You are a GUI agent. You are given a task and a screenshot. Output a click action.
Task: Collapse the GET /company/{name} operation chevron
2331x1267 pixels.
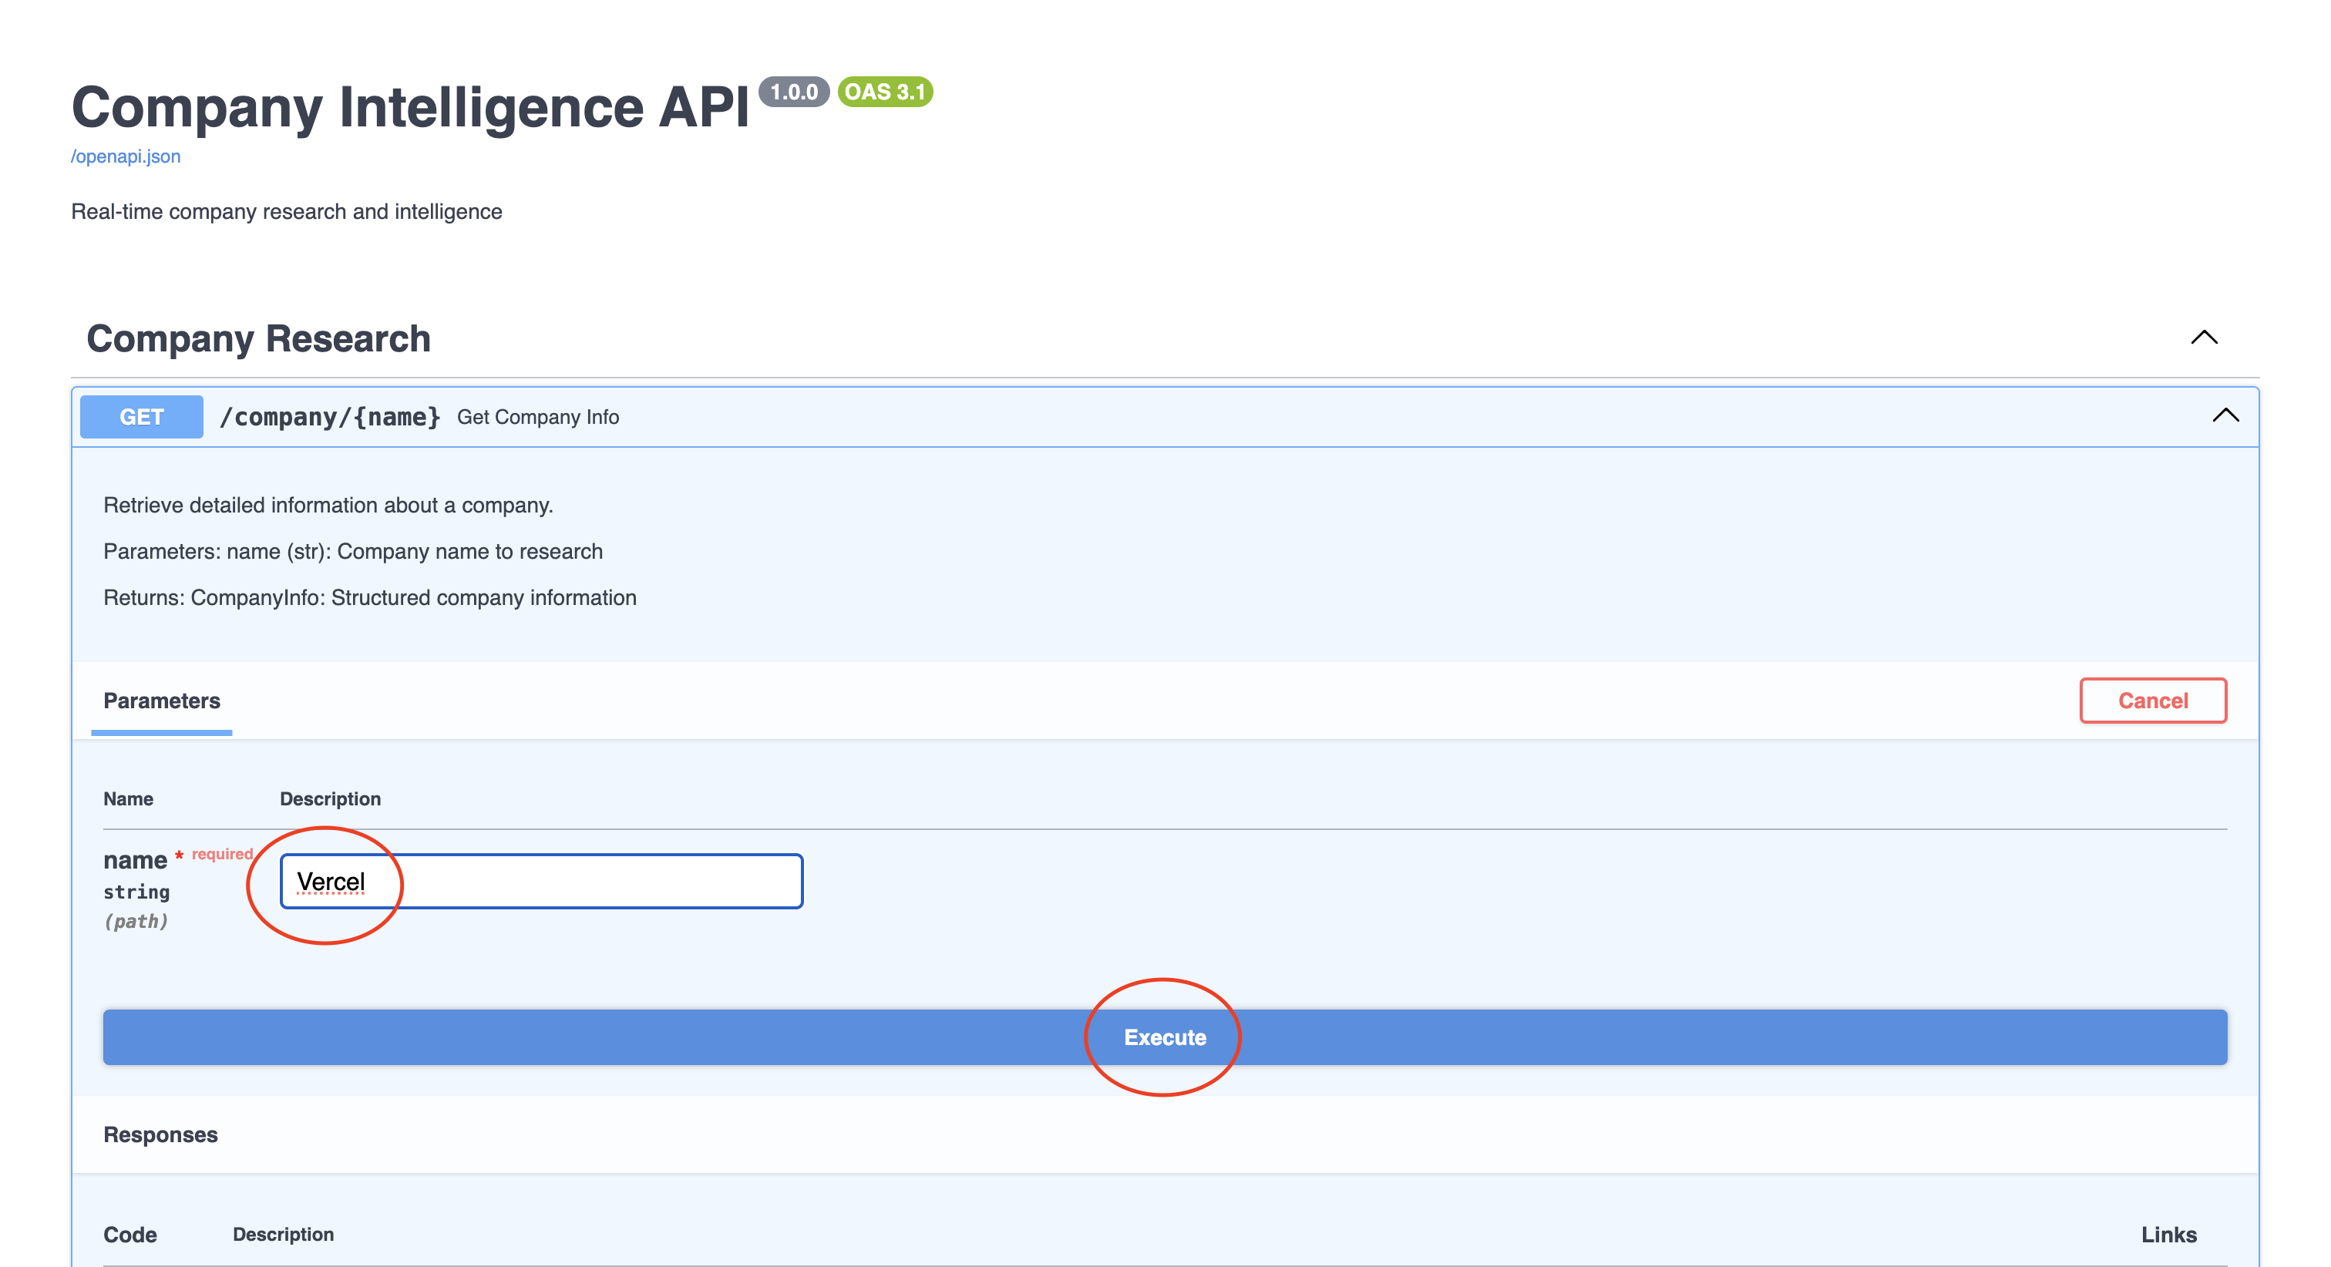click(2226, 415)
